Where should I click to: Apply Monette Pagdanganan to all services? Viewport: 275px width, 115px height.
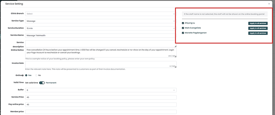(x=258, y=33)
